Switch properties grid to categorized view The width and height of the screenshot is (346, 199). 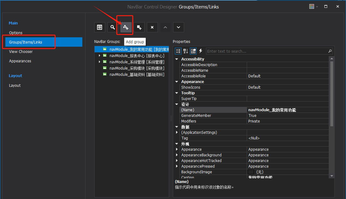click(178, 51)
